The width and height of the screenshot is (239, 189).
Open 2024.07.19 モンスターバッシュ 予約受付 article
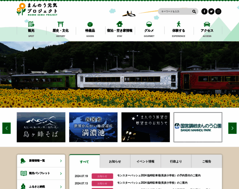[x=159, y=175]
